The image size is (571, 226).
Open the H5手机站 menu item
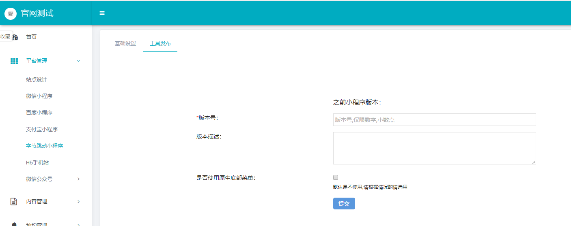coord(37,162)
